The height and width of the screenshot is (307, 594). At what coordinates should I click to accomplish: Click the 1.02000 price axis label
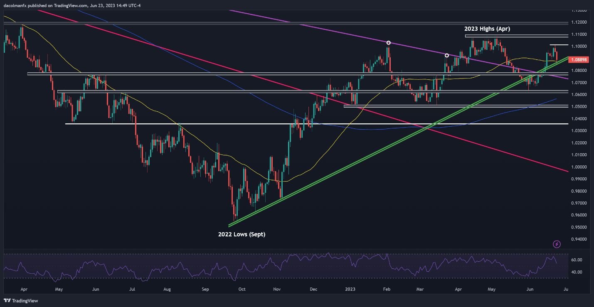pyautogui.click(x=578, y=143)
